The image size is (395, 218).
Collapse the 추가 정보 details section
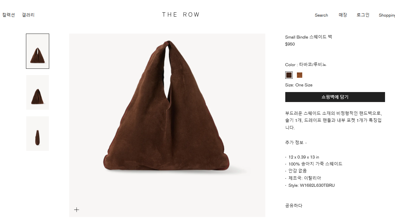point(296,143)
